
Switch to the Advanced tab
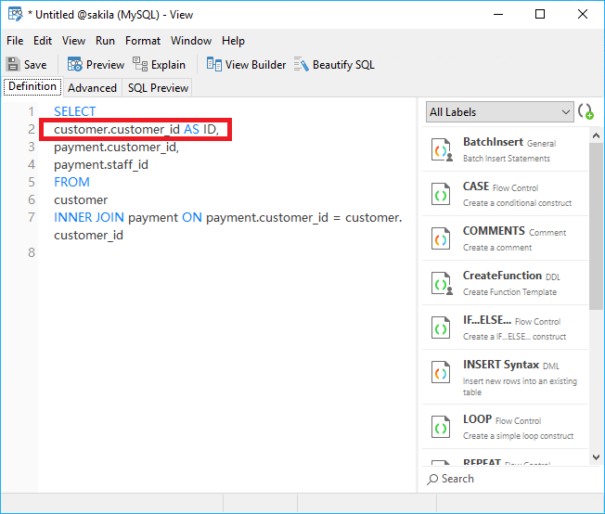point(92,88)
